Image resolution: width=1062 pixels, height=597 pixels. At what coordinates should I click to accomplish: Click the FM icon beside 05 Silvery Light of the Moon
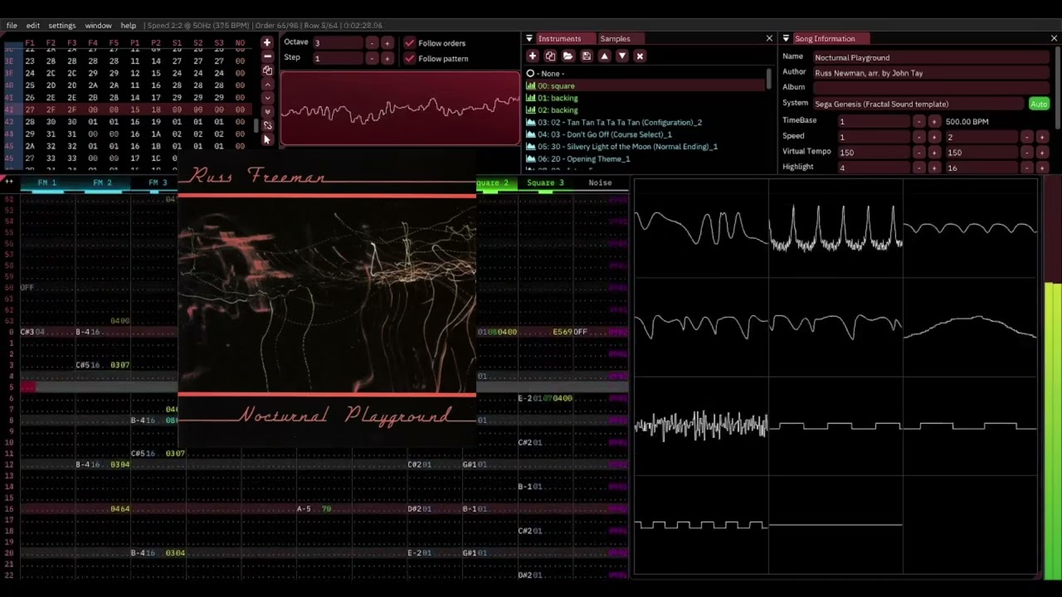click(x=531, y=147)
